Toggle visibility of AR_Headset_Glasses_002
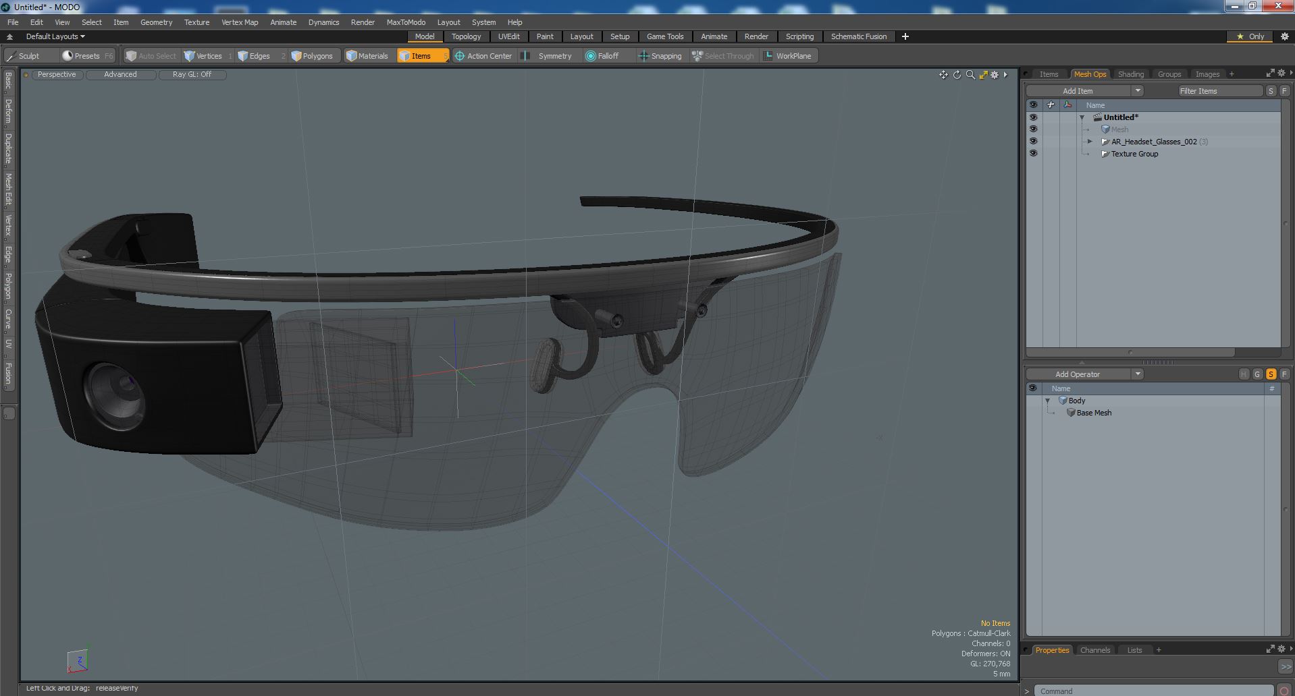The width and height of the screenshot is (1295, 696). 1032,142
